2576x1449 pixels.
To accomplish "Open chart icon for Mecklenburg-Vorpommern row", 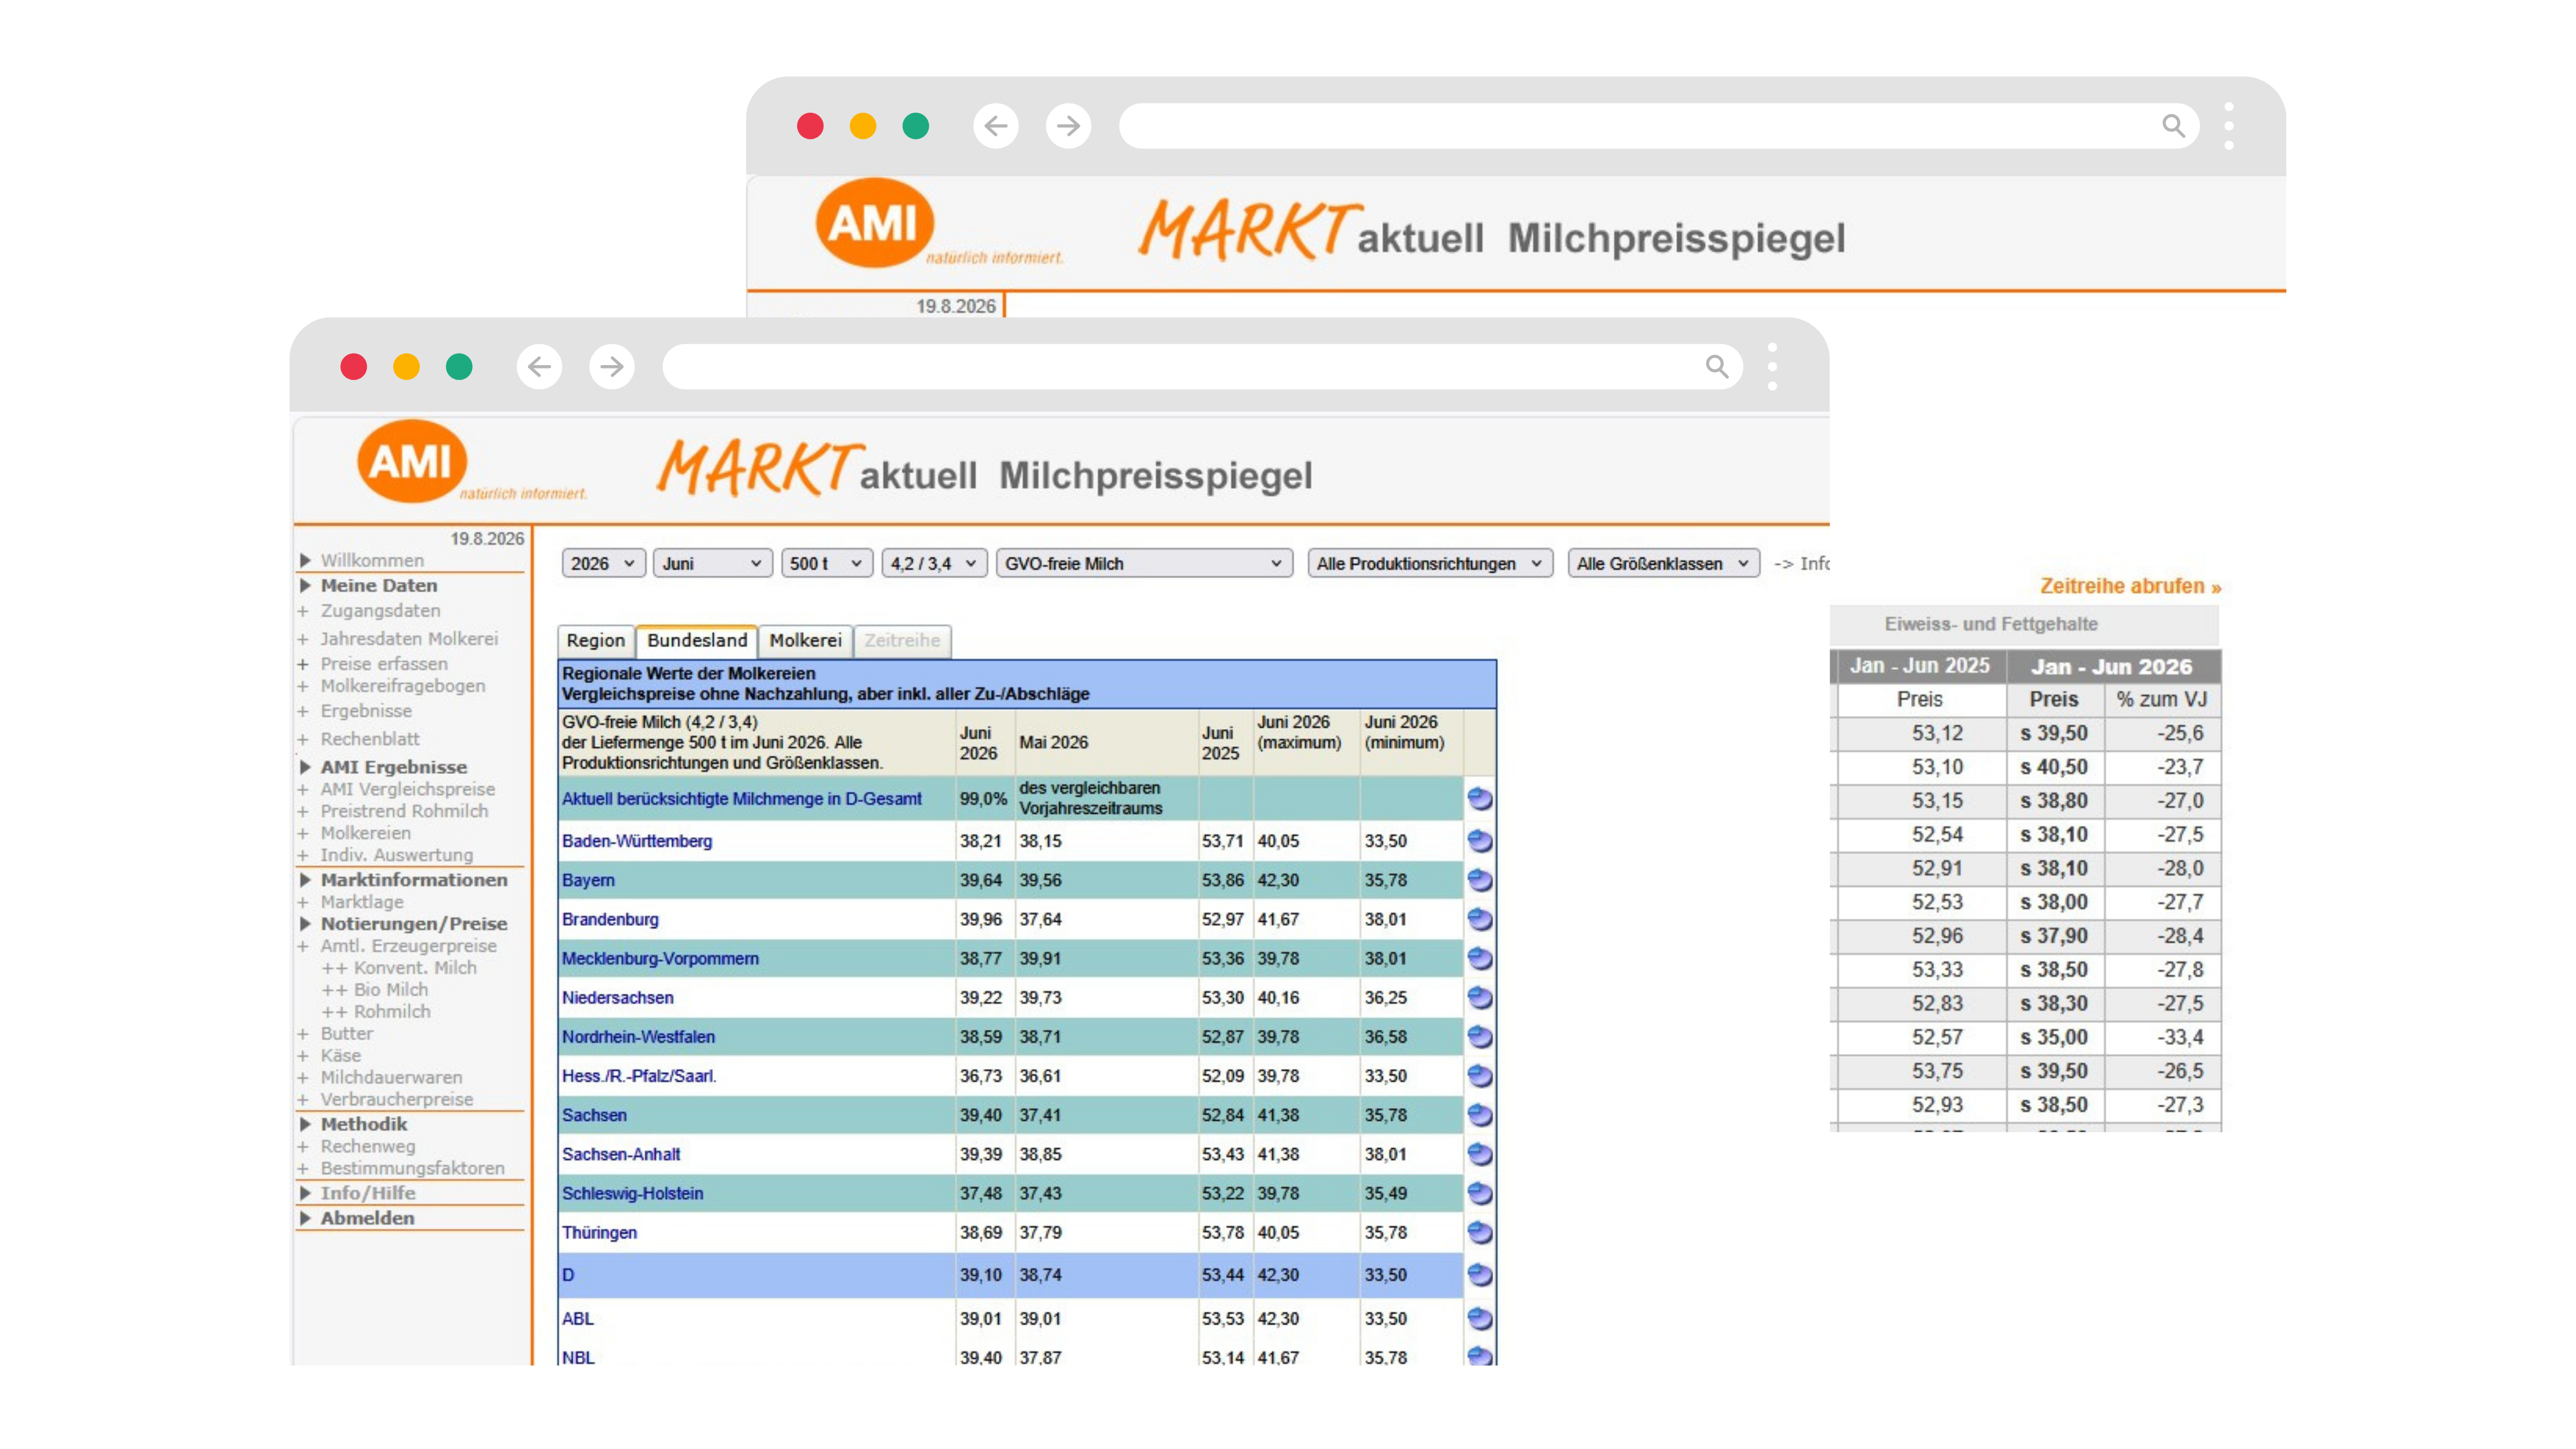I will click(1479, 958).
